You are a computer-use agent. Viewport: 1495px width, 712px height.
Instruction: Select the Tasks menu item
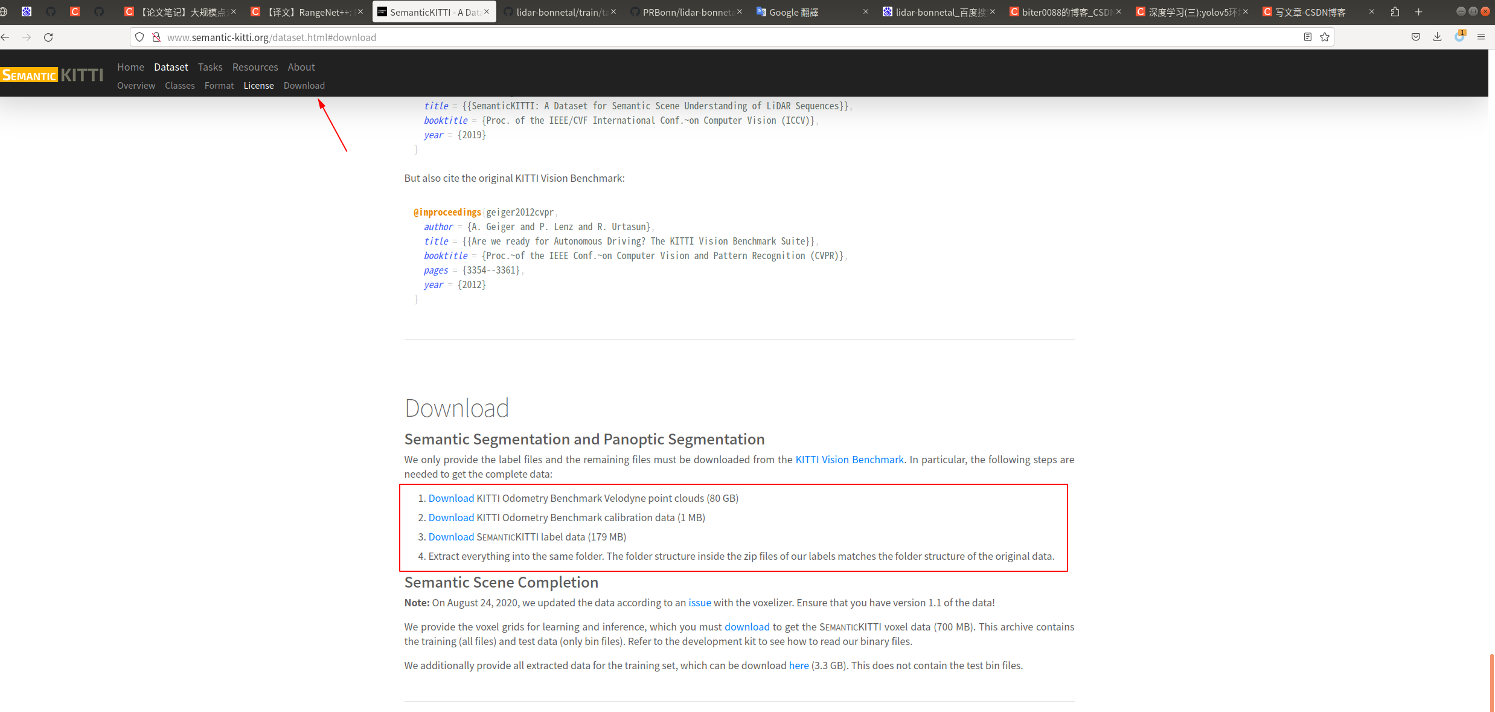coord(209,66)
